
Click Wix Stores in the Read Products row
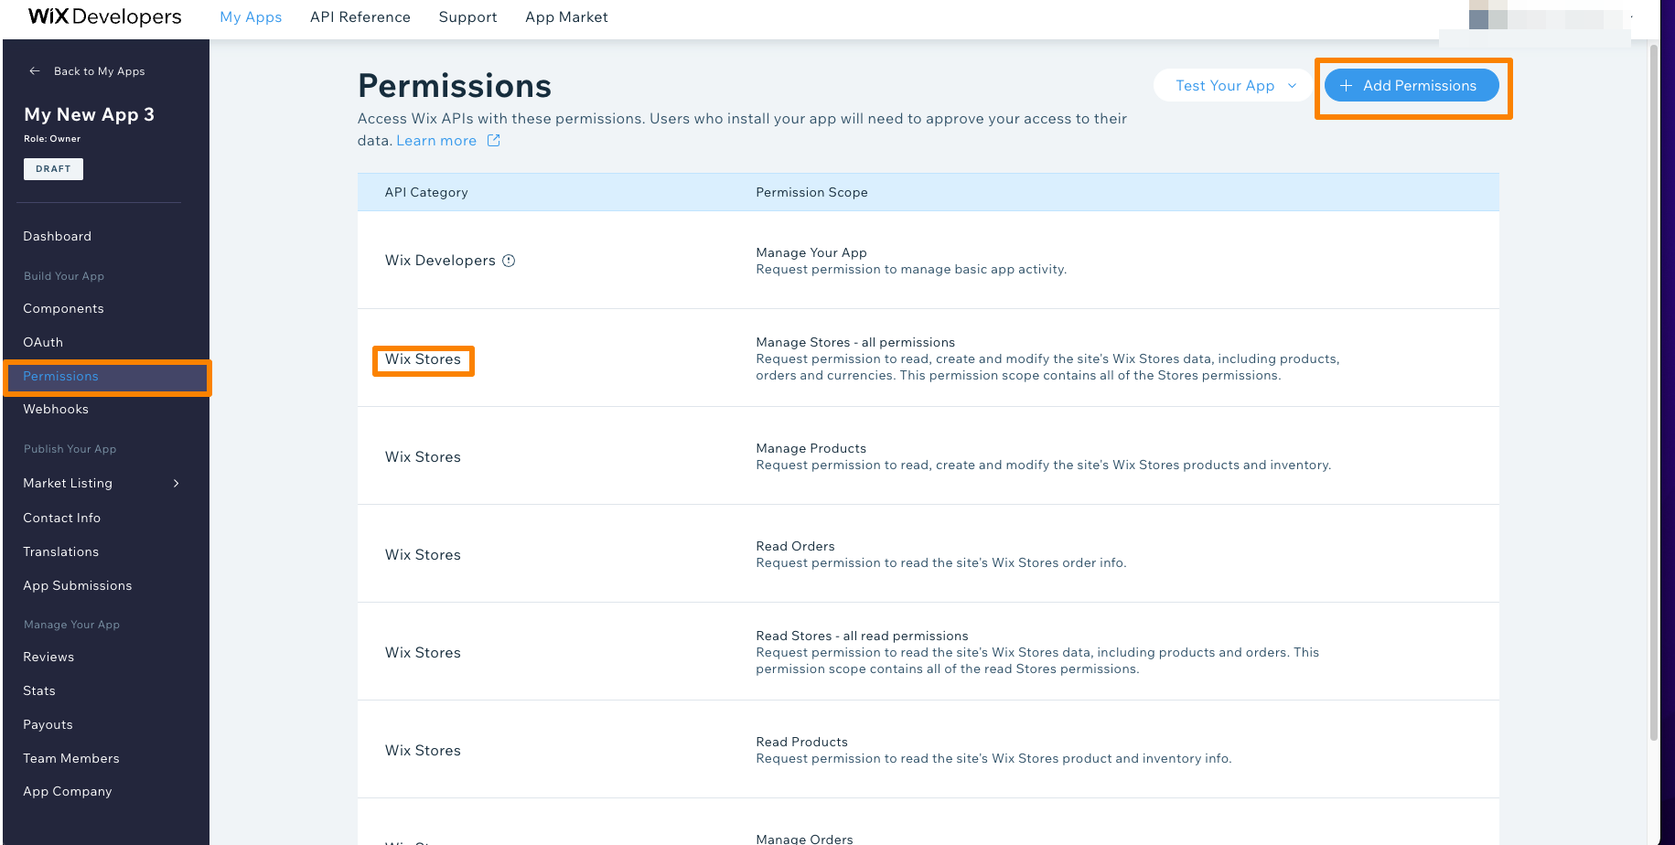(x=423, y=751)
